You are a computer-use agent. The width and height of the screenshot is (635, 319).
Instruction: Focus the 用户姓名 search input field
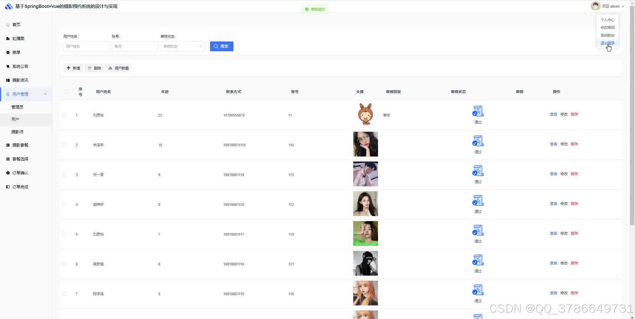86,46
